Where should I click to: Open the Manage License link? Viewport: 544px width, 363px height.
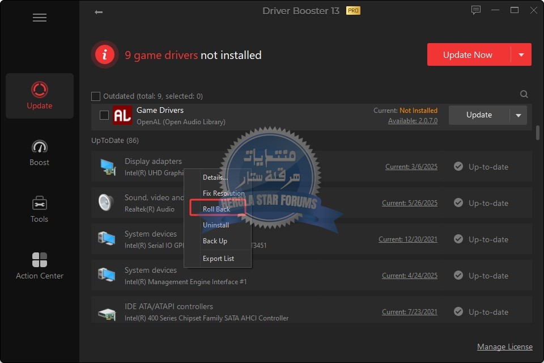pos(504,347)
